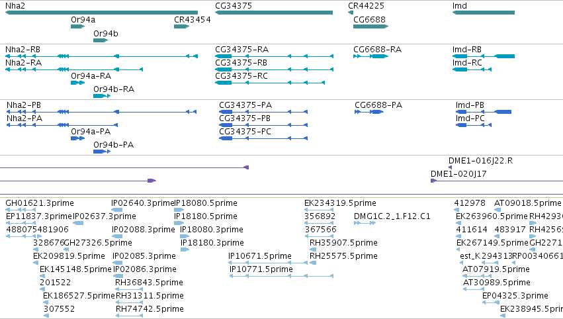Click the RH74742.5prime EST

(129, 316)
